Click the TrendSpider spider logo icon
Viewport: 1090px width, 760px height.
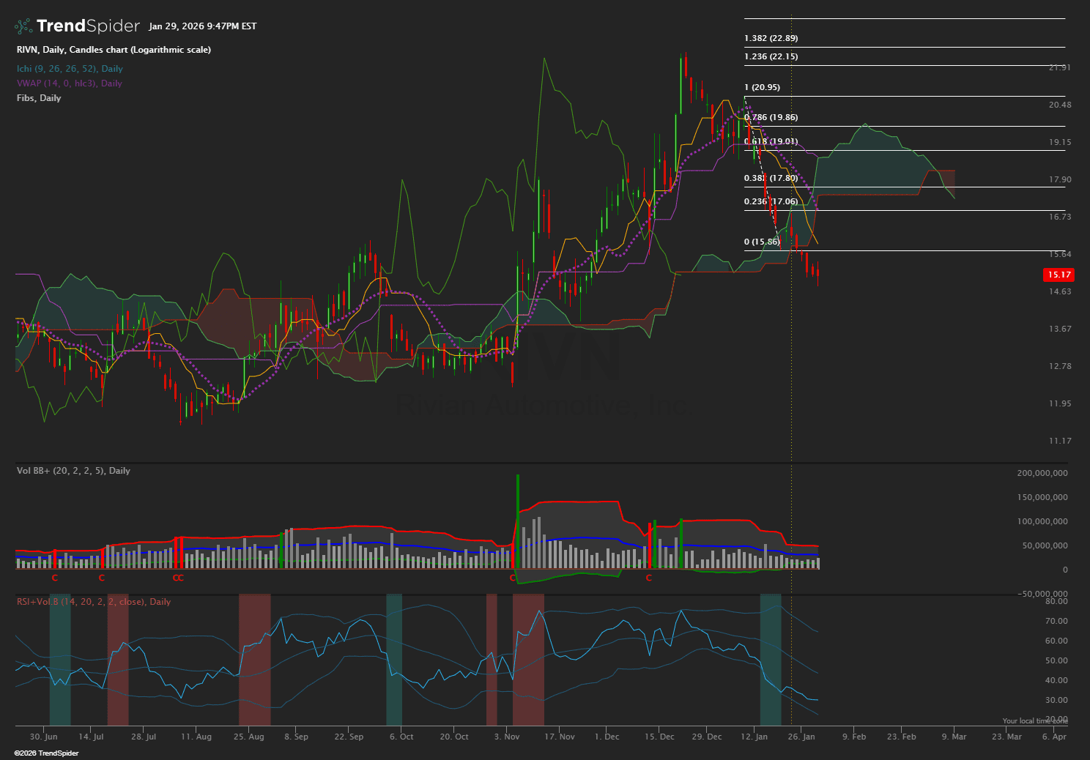pyautogui.click(x=23, y=26)
